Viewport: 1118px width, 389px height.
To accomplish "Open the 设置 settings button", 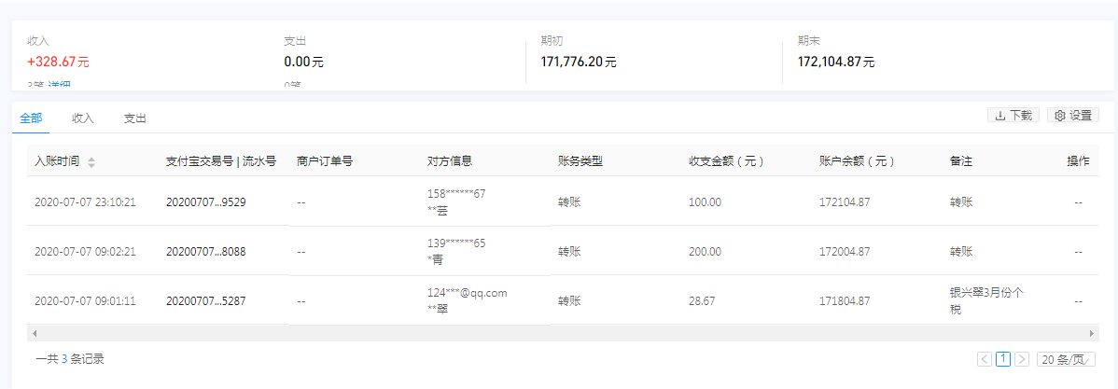I will coord(1072,115).
